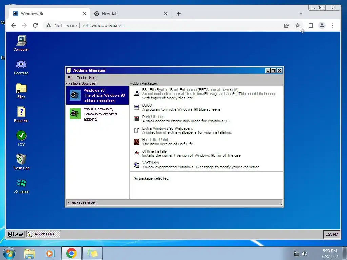Click the Extra Windows 96 Wallpapers icon
Image resolution: width=347 pixels, height=260 pixels.
[137, 130]
